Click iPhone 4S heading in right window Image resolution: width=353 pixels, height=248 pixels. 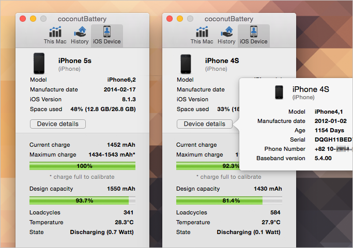(x=222, y=61)
